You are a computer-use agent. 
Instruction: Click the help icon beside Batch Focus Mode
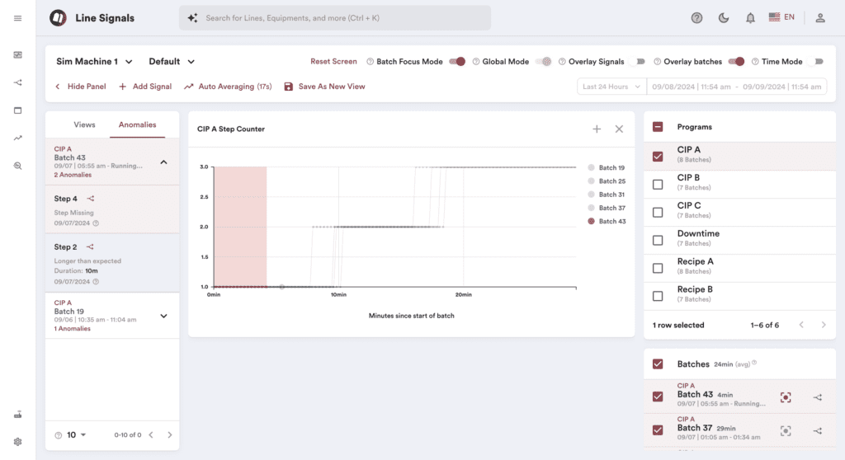coord(371,61)
